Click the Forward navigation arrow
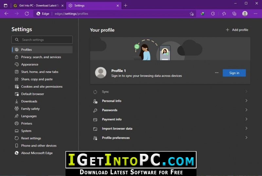This screenshot has height=176, width=262. [17, 14]
